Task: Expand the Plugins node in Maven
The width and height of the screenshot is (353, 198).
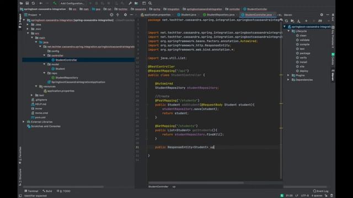Action: (288, 75)
